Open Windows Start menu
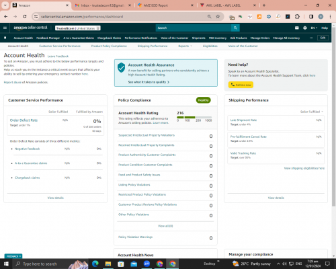This screenshot has width=336, height=269. click(6, 264)
